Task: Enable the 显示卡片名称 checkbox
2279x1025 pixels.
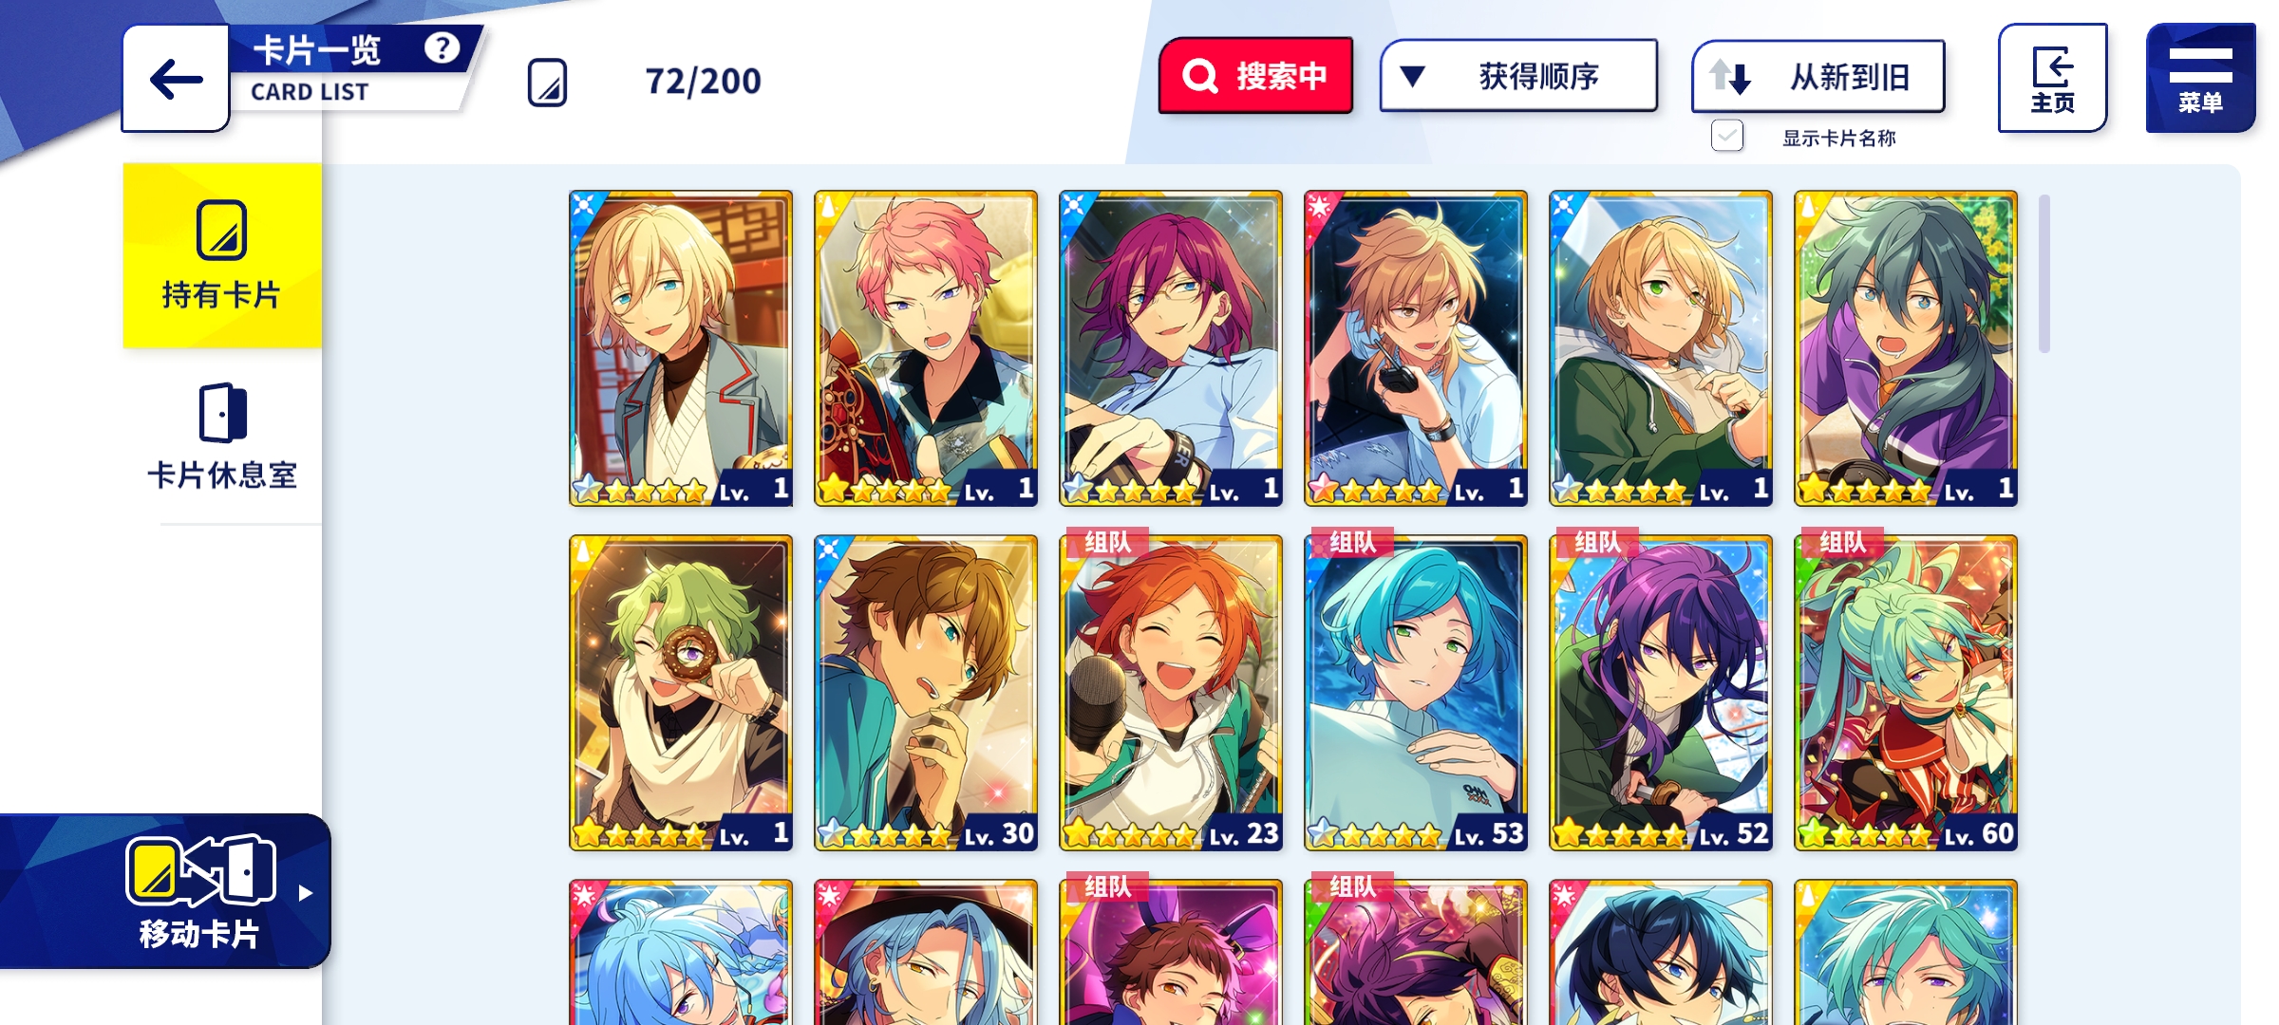Action: pyautogui.click(x=1727, y=137)
